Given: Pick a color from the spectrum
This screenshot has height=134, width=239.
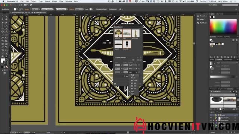Looking at the screenshot, I should 223,27.
